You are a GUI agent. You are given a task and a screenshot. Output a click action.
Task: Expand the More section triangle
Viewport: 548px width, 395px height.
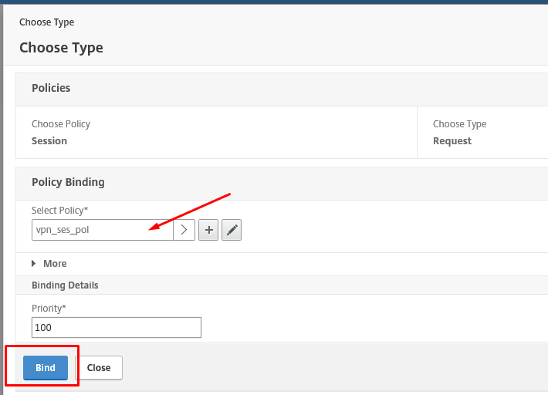pyautogui.click(x=33, y=263)
